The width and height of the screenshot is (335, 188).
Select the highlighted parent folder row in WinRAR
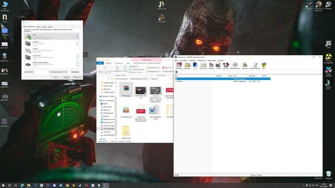pyautogui.click(x=222, y=79)
